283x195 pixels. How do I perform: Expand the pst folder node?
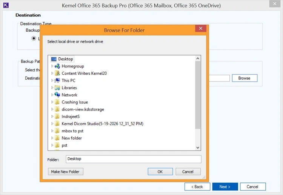click(52, 145)
